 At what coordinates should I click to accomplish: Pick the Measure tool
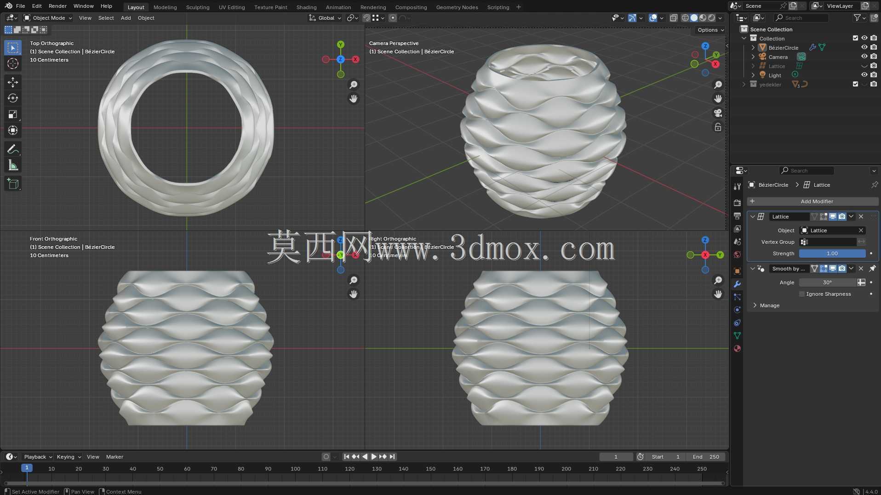[x=13, y=165]
